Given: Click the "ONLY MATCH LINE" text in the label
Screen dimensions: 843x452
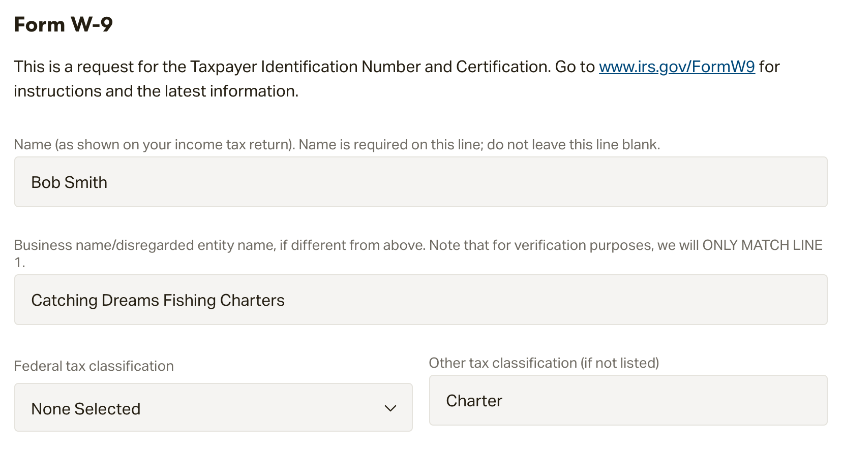Looking at the screenshot, I should (762, 245).
